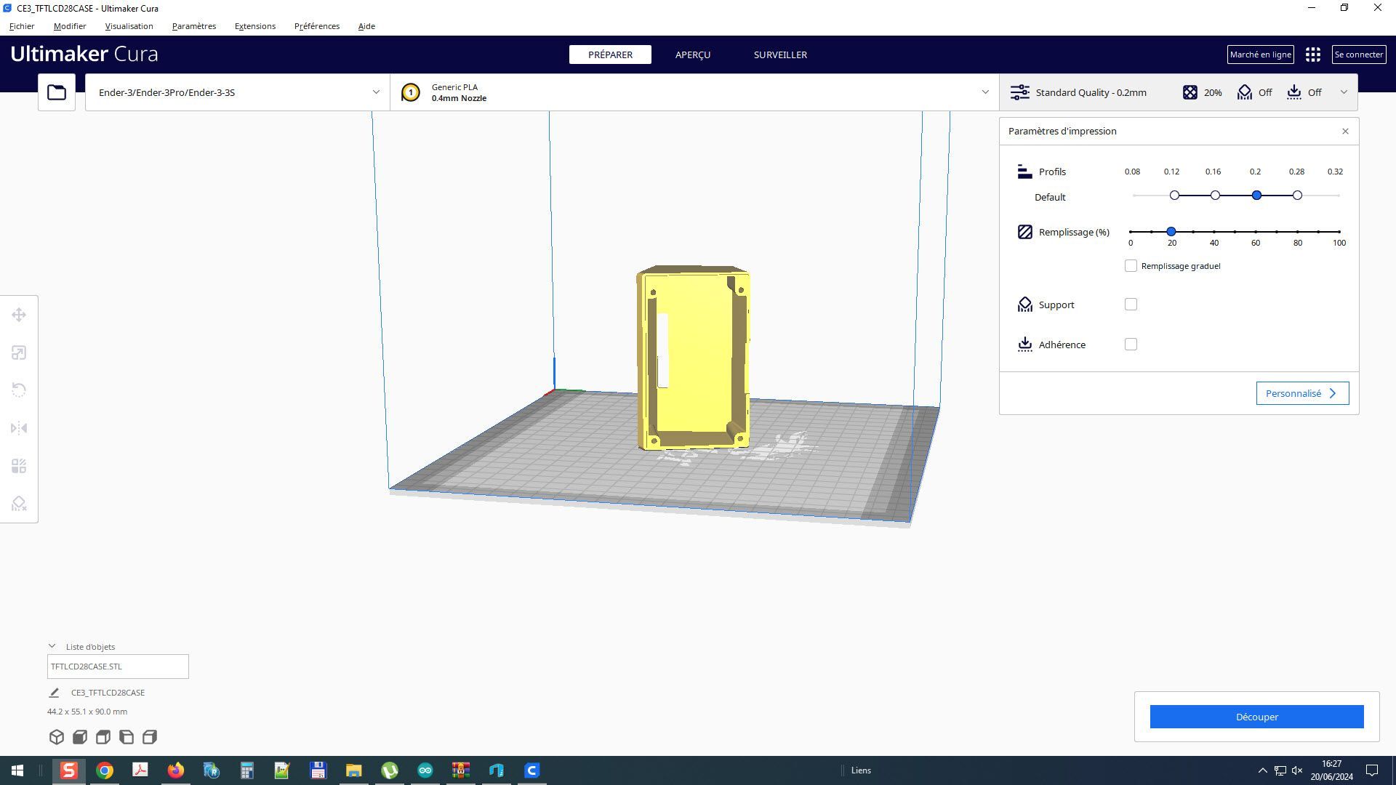Click the Découper slice button

(x=1256, y=717)
